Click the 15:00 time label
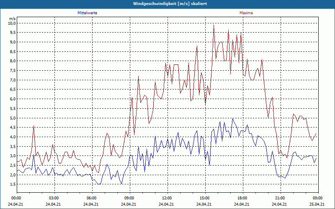335x209 pixels. click(x=205, y=198)
